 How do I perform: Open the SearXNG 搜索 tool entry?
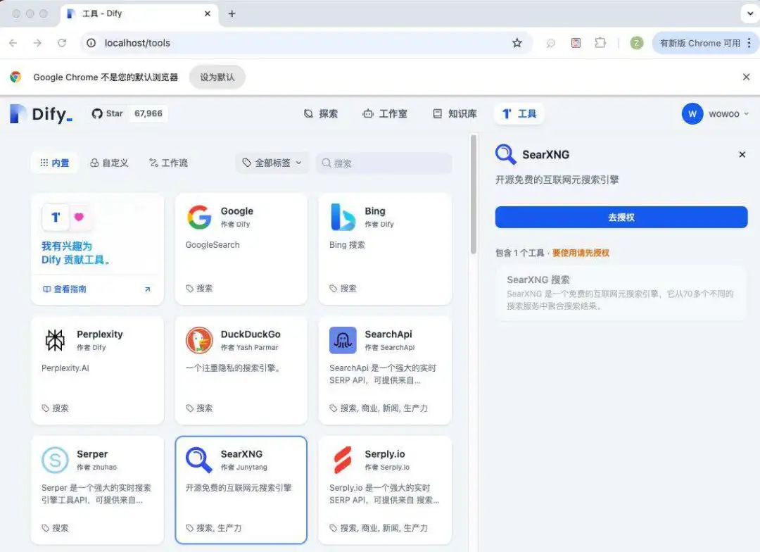coord(621,292)
